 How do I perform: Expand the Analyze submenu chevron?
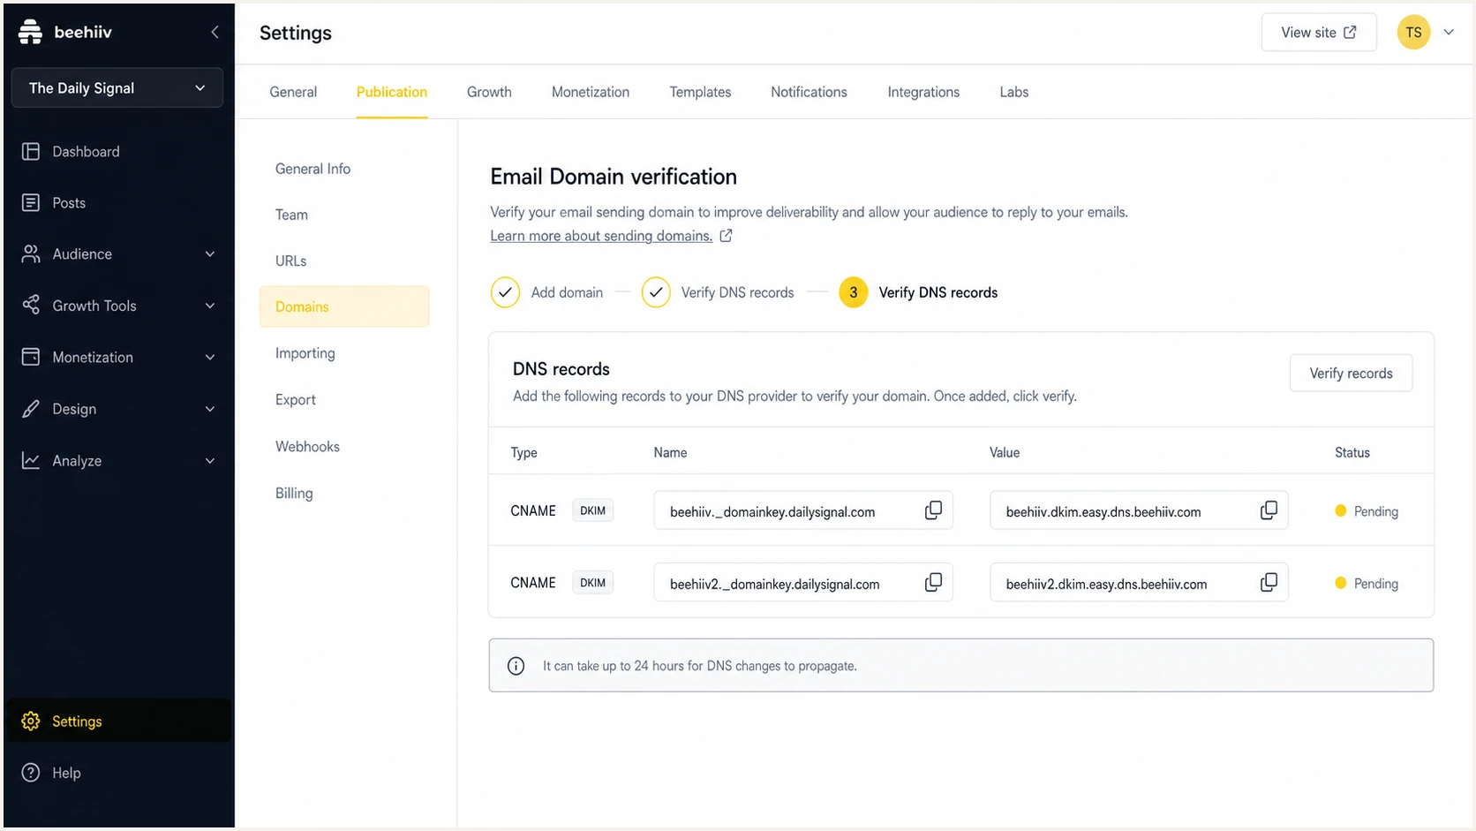[x=210, y=461]
